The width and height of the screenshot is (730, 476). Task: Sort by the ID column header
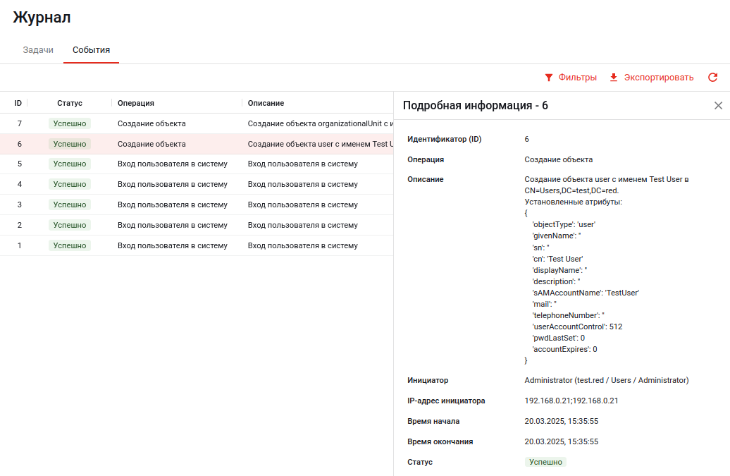coord(18,103)
